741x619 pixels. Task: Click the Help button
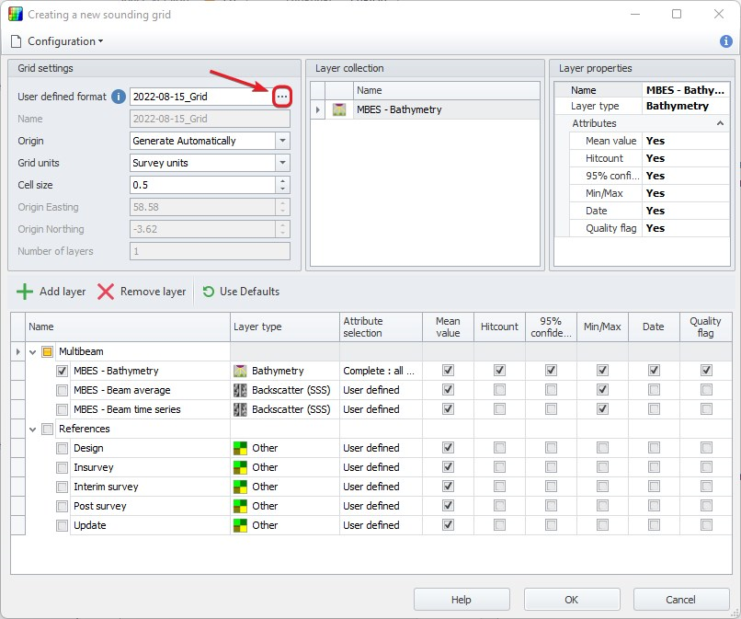coord(461,600)
